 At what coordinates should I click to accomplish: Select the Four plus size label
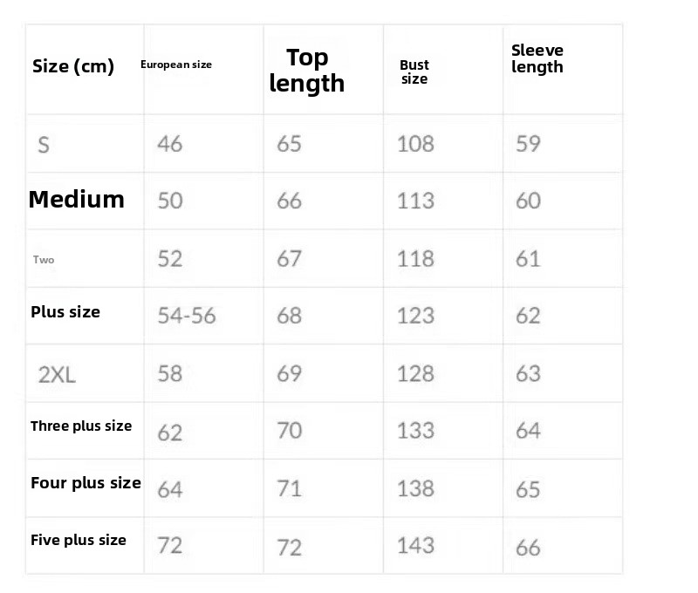[86, 482]
